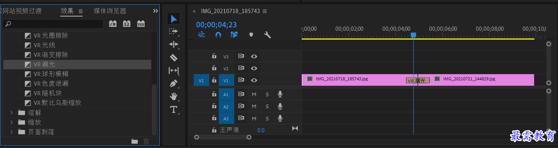Toggle A1 track lock
The image size is (558, 148).
(x=214, y=94)
